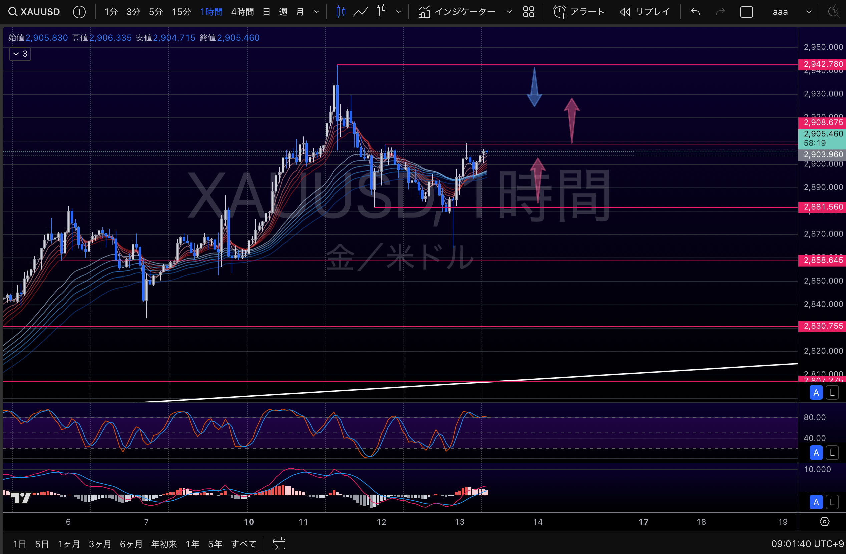
Task: Set date range to すべて
Action: tap(244, 544)
